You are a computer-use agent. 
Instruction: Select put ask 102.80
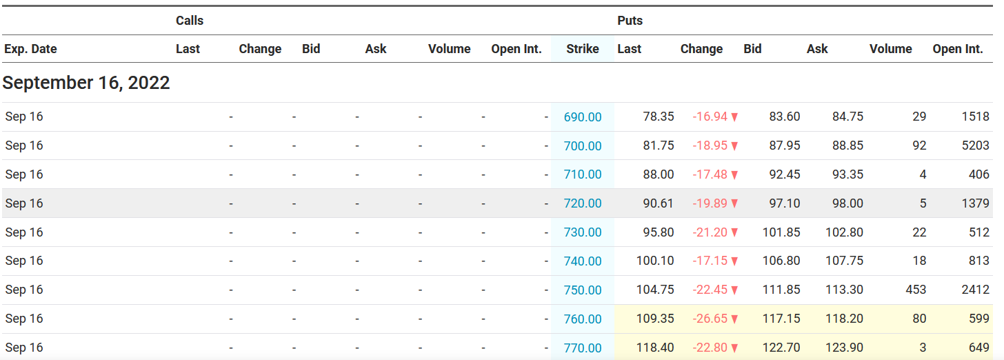point(844,232)
